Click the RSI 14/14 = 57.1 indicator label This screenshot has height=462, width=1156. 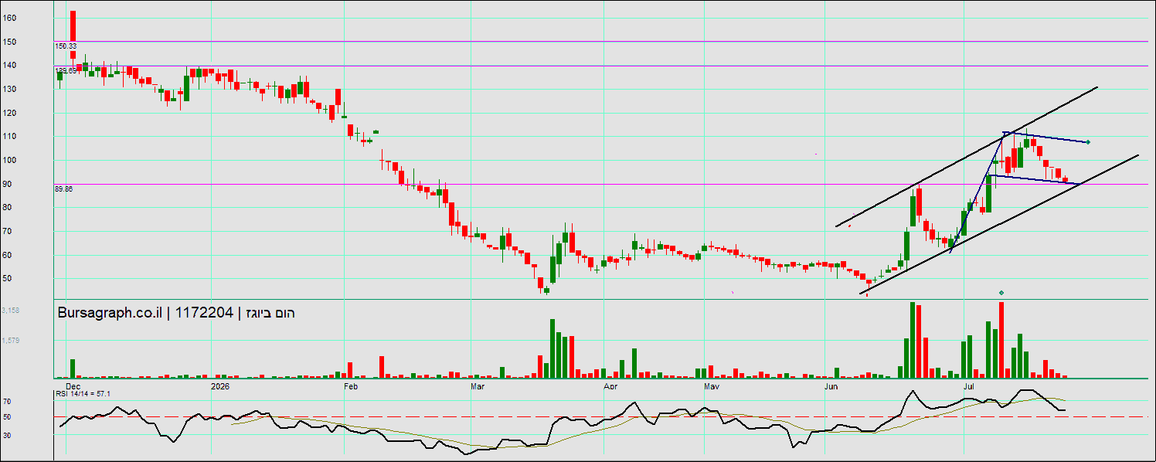83,394
